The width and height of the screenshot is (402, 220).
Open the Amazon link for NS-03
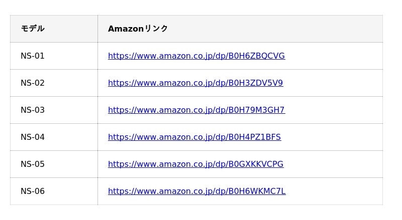(196, 110)
